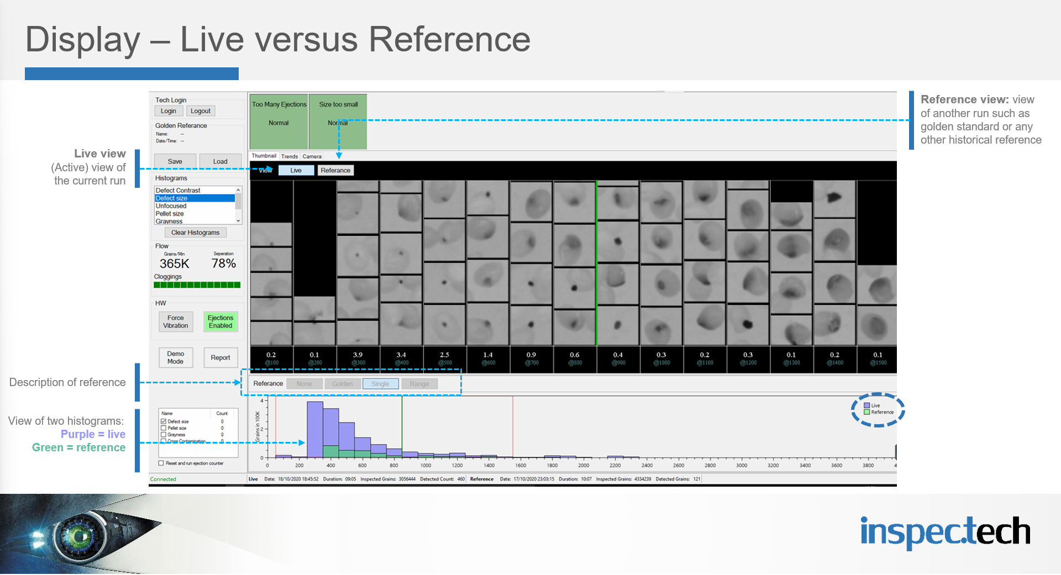Click the Name column header in counter table
The width and height of the screenshot is (1061, 575).
pos(185,413)
